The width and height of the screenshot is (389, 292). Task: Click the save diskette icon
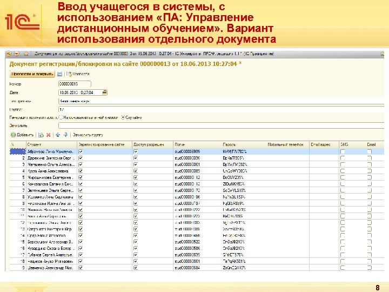[59, 74]
